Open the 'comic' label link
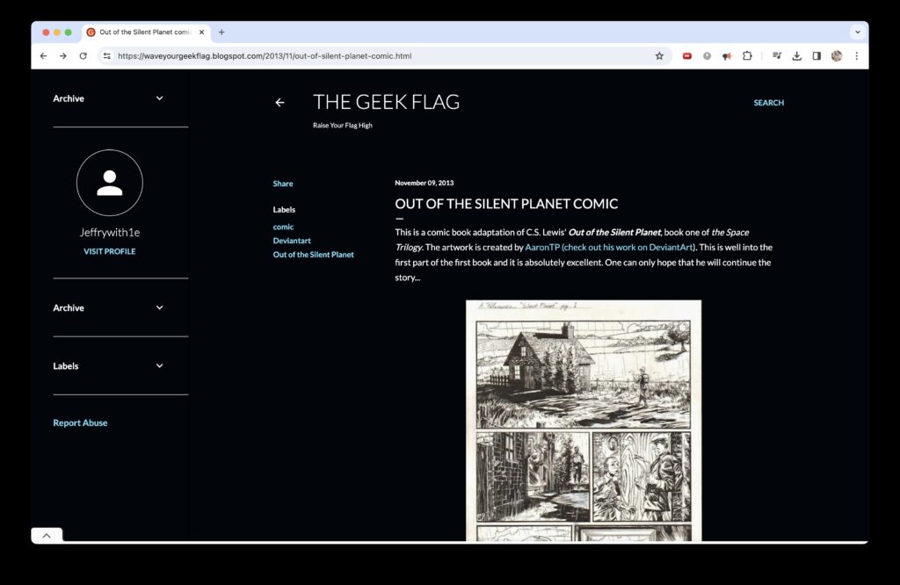 coord(283,227)
